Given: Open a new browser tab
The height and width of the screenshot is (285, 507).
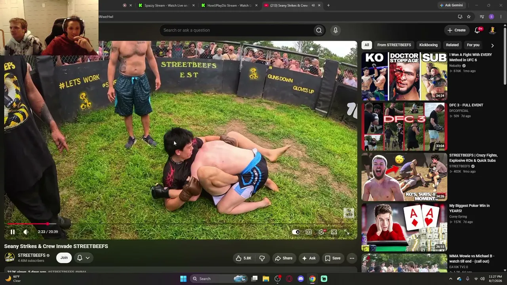Looking at the screenshot, I should [328, 6].
